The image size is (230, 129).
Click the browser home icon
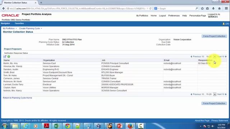click(219, 9)
